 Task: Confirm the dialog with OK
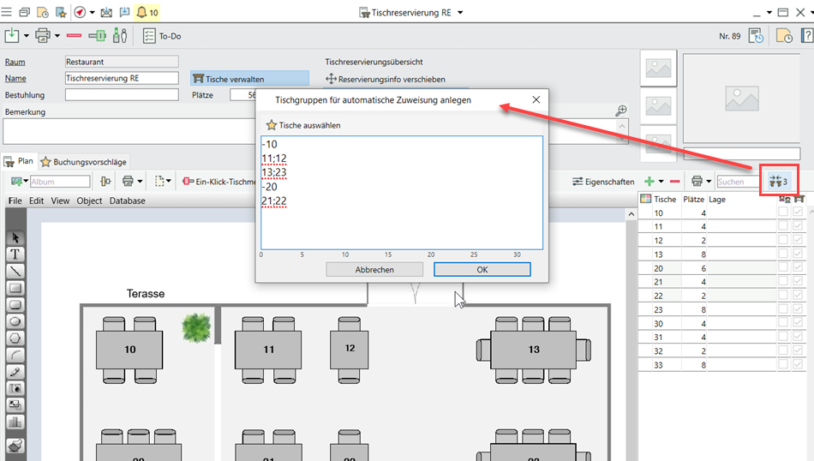click(x=482, y=269)
